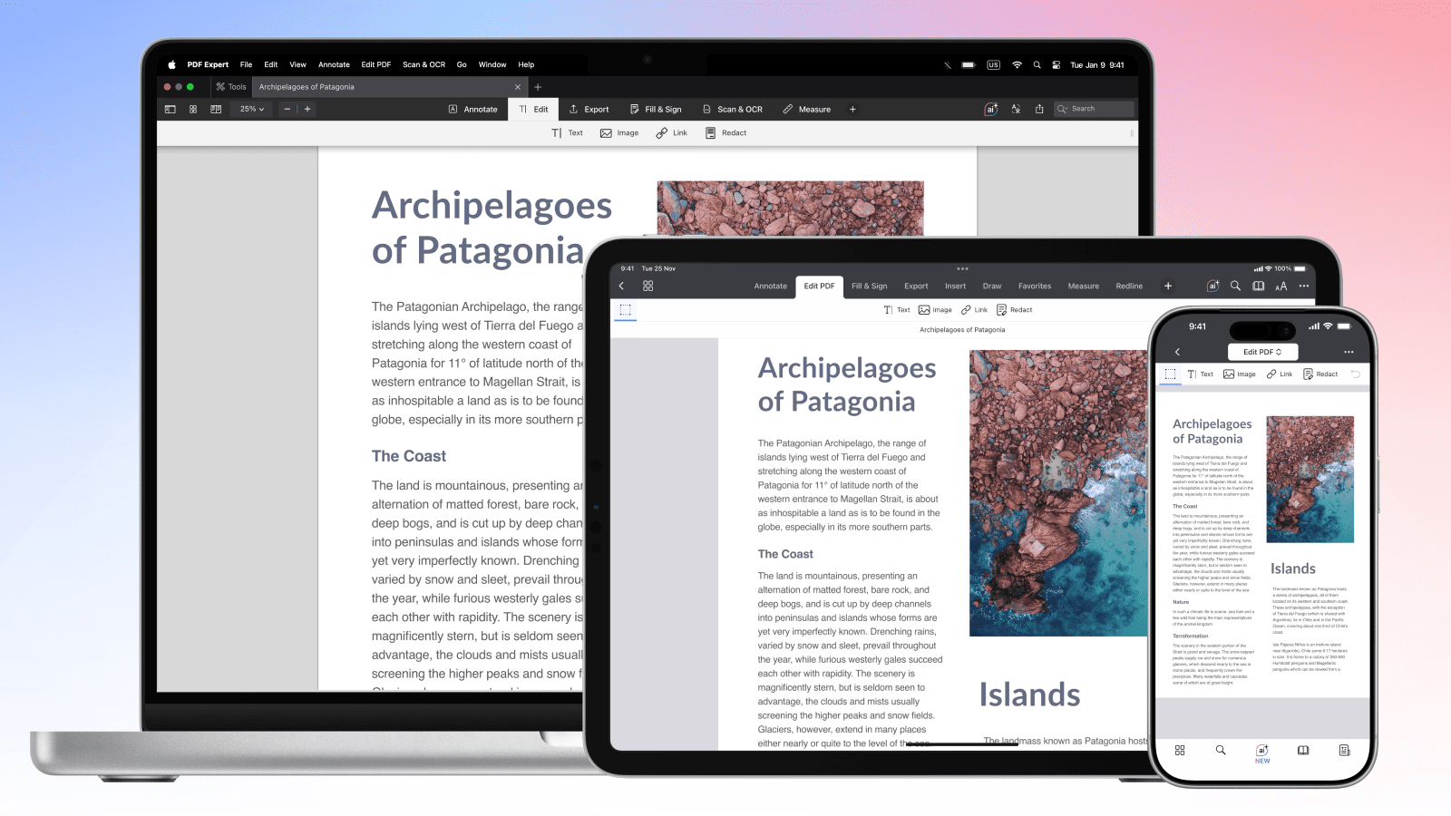Click the AI assistant icon in the Mac toolbar

(991, 109)
